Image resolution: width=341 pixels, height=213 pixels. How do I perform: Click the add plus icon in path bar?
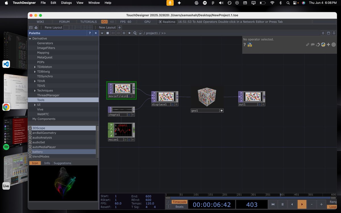(x=124, y=33)
